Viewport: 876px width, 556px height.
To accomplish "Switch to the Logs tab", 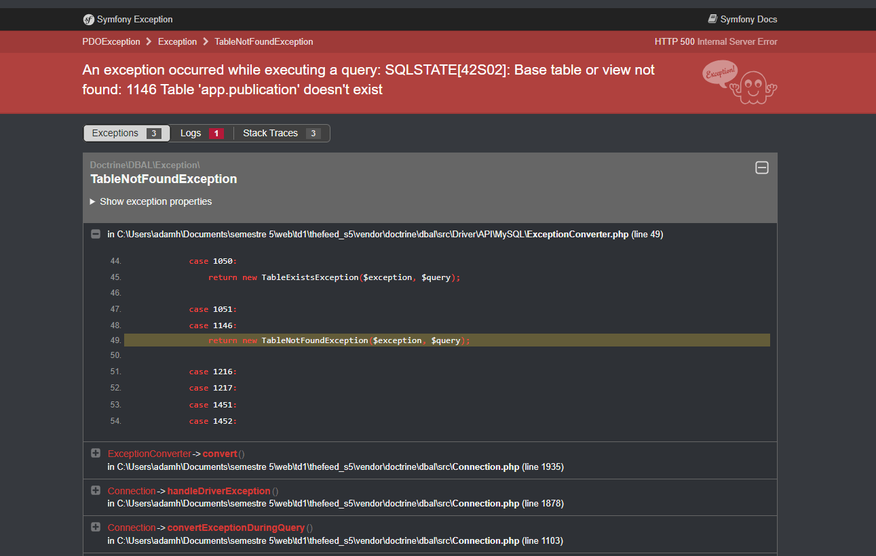I will click(x=191, y=133).
